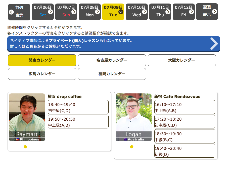
Task: Click the arrow icon on 07月07日 Sun
Action: [x=74, y=12]
